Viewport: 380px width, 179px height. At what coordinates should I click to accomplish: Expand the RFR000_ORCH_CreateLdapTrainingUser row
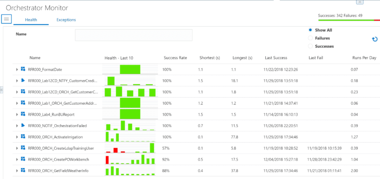(x=17, y=148)
